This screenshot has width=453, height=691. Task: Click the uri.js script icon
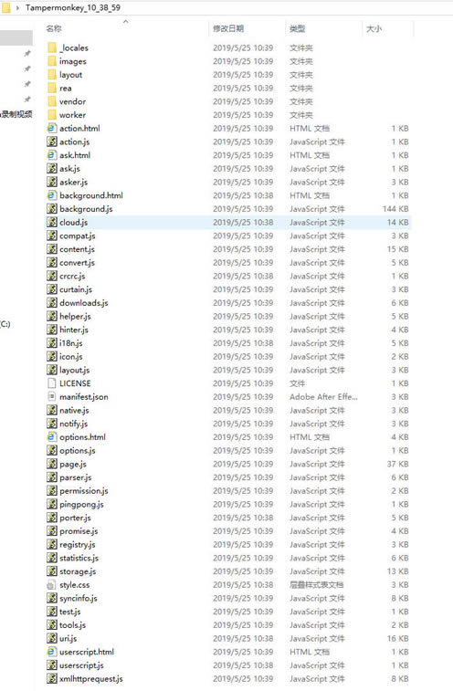pyautogui.click(x=52, y=638)
